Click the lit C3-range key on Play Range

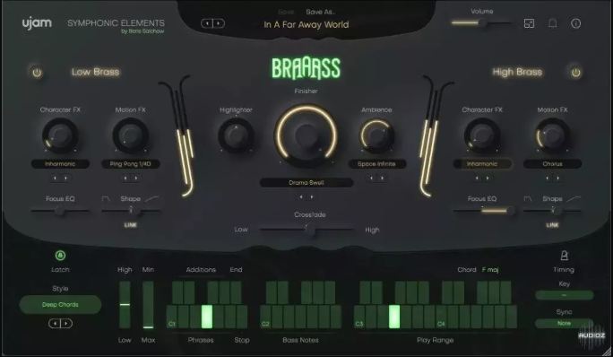pyautogui.click(x=394, y=317)
